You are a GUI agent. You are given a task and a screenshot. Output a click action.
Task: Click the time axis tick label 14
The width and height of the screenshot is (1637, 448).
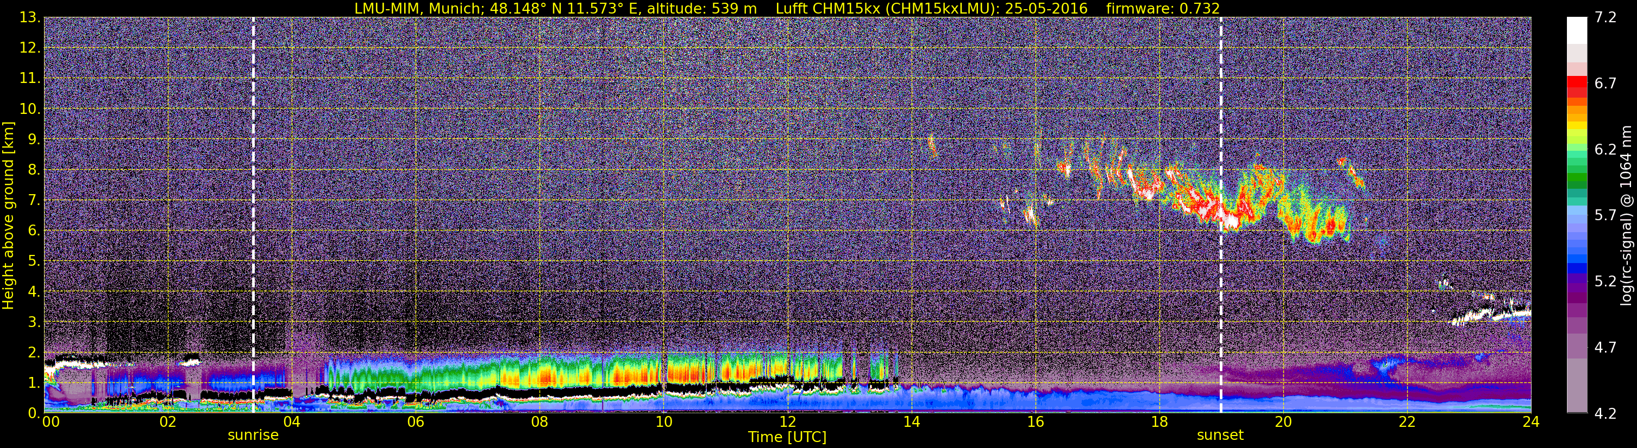click(x=911, y=421)
